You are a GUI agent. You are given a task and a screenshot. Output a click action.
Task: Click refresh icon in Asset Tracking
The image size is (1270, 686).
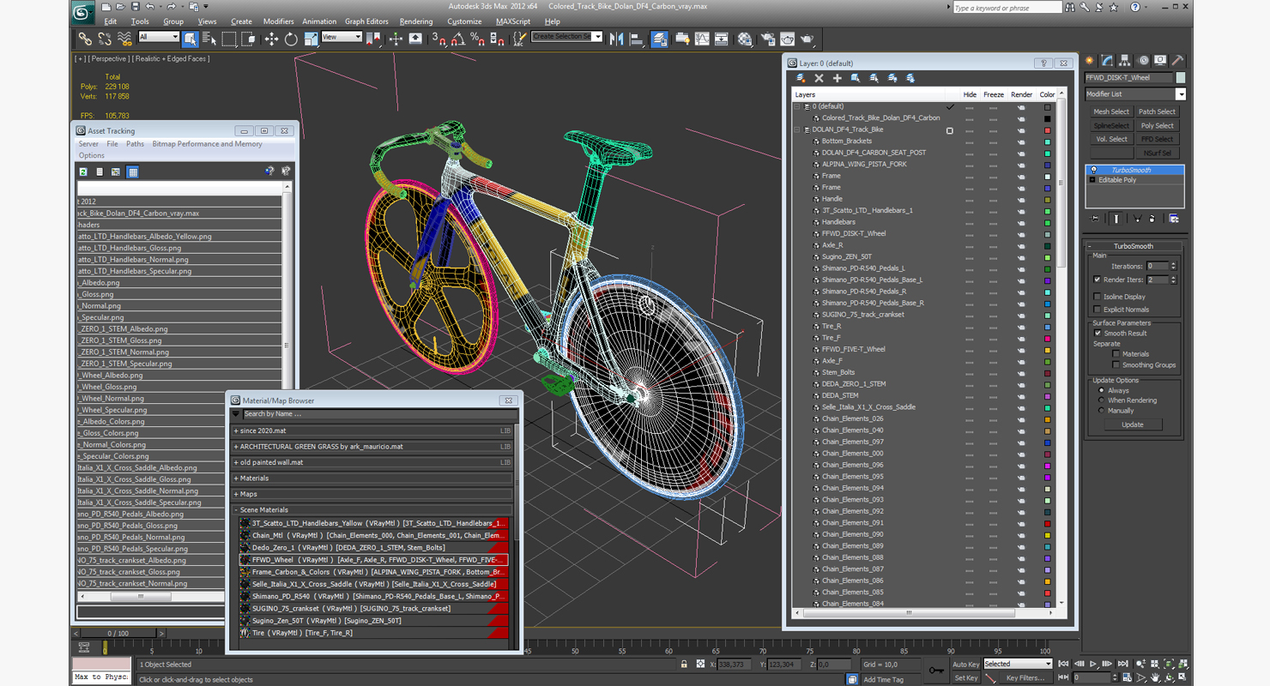point(83,172)
